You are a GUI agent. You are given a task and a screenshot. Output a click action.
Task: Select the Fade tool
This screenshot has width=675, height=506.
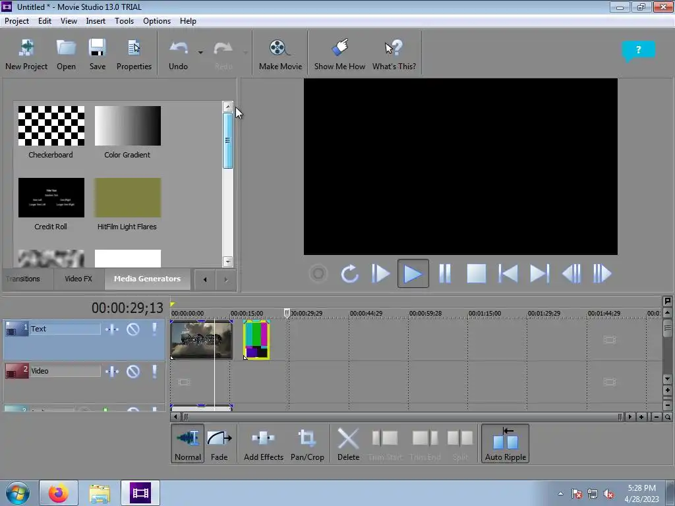click(x=219, y=443)
